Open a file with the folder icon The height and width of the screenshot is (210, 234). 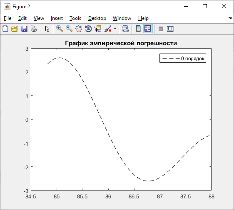tap(15, 29)
